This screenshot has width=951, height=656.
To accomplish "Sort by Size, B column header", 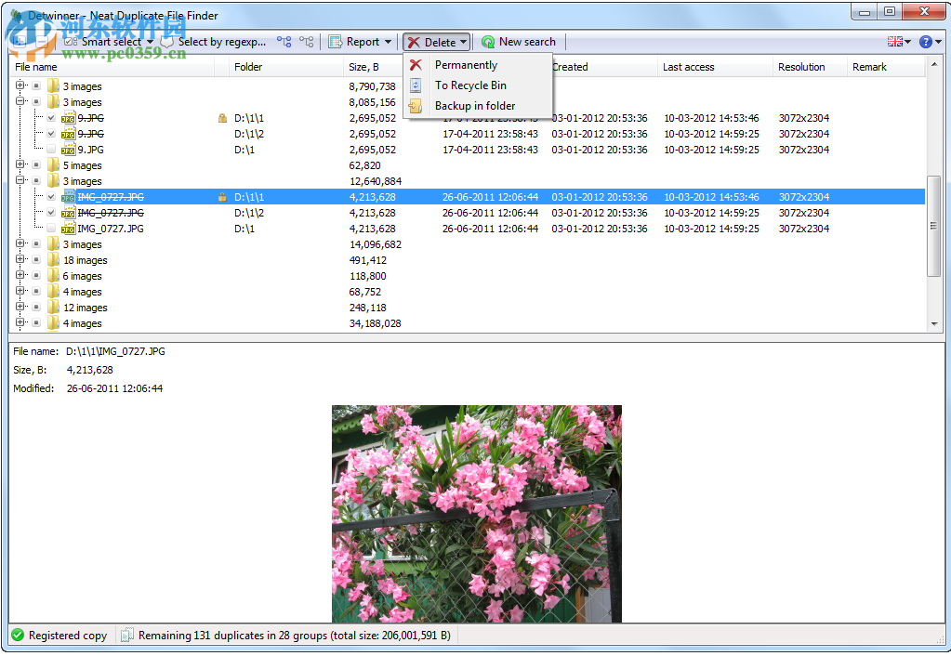I will click(373, 67).
